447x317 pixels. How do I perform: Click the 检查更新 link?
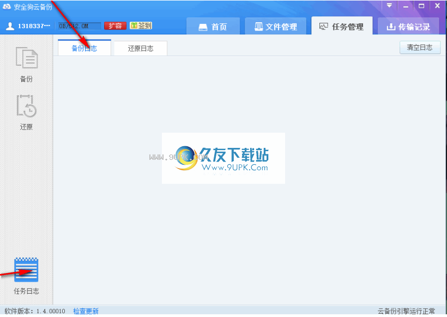point(86,311)
